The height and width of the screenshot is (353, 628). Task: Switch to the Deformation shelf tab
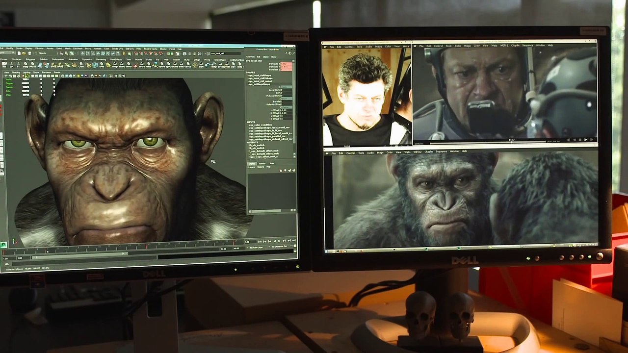(x=58, y=59)
